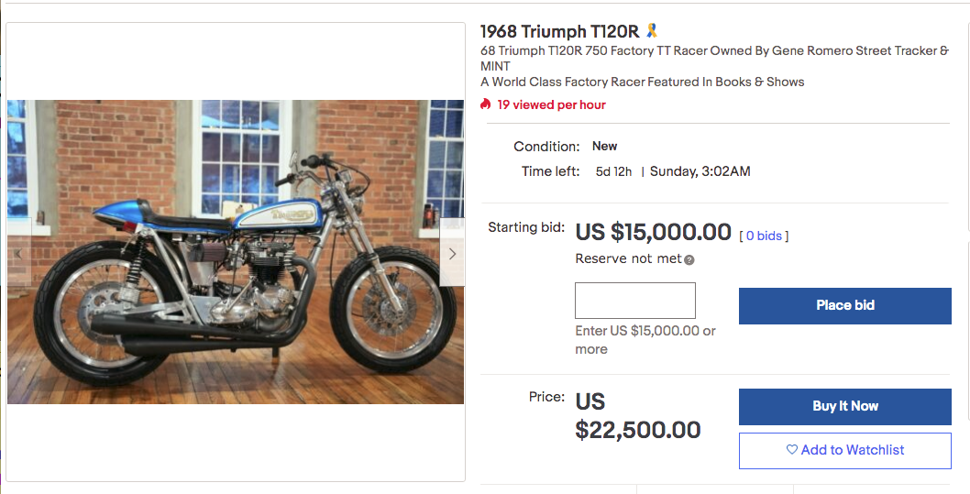The height and width of the screenshot is (494, 970).
Task: Click the 5d 12h time left value
Action: click(x=613, y=171)
